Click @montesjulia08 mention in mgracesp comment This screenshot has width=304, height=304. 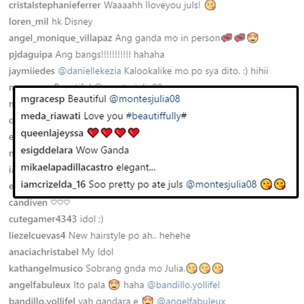pyautogui.click(x=144, y=99)
